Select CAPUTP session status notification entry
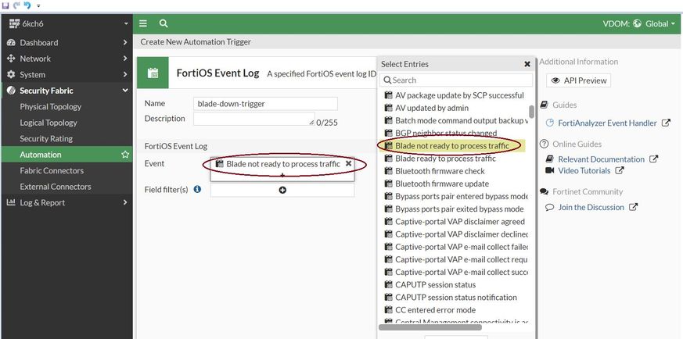This screenshot has width=683, height=339. (x=451, y=298)
